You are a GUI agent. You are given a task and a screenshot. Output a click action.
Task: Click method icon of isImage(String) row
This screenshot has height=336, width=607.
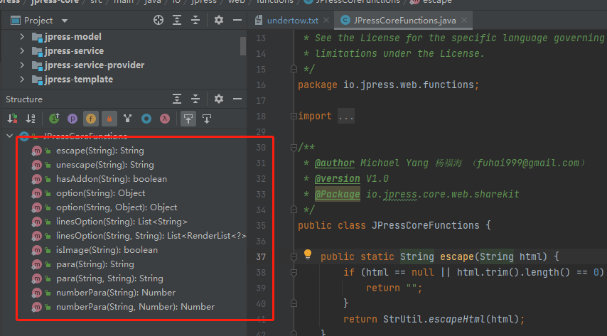(x=37, y=250)
